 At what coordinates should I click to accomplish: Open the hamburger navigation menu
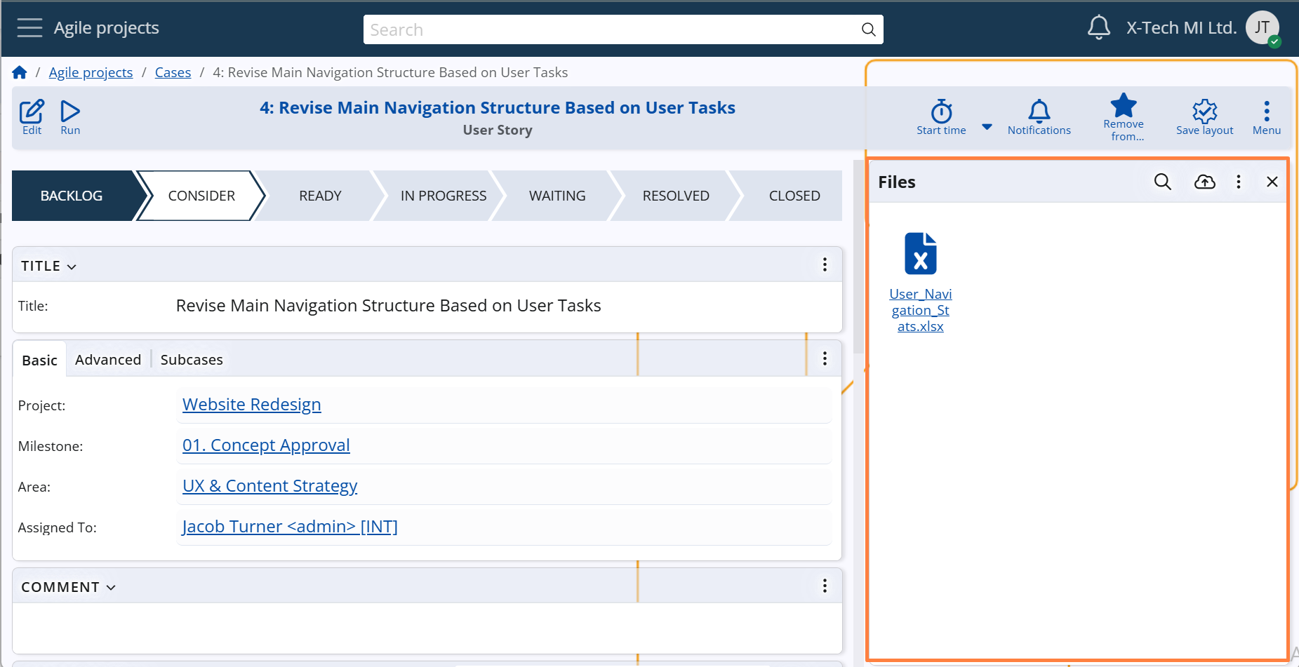pos(29,28)
